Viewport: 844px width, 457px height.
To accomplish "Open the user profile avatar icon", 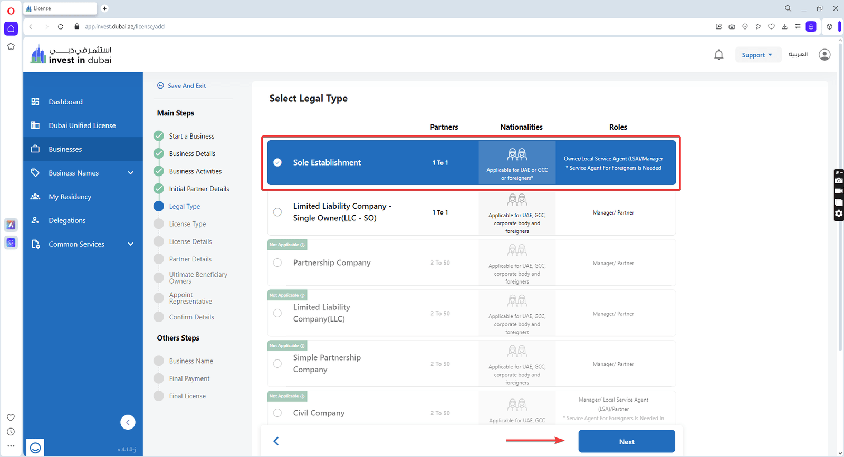I will point(824,55).
